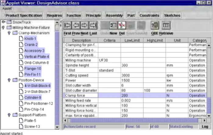Collapse the Milling-Machine-Fixture node
Image resolution: width=213 pixels, height=135 pixels.
tap(3, 28)
